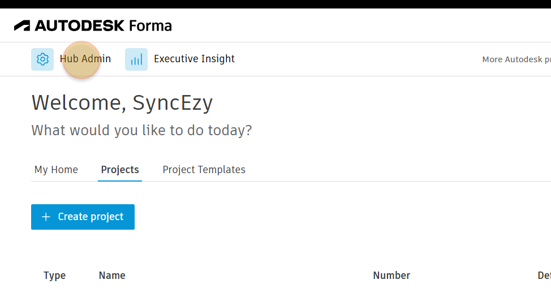Sort by the Name column header
This screenshot has width=551, height=297.
pos(112,276)
